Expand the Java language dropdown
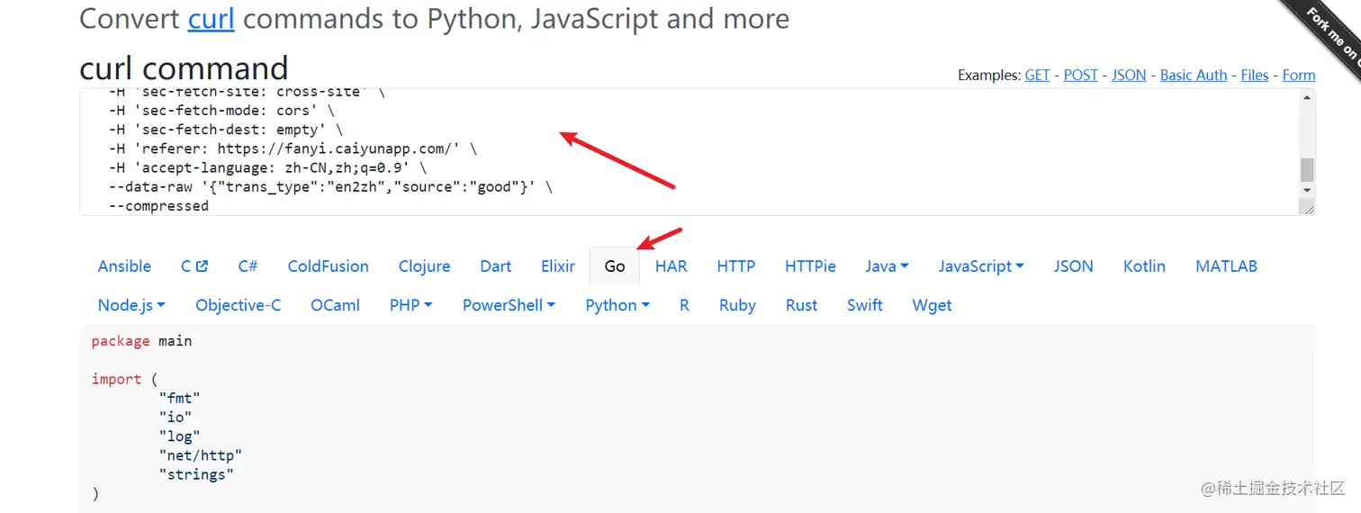1361x513 pixels. click(x=887, y=266)
